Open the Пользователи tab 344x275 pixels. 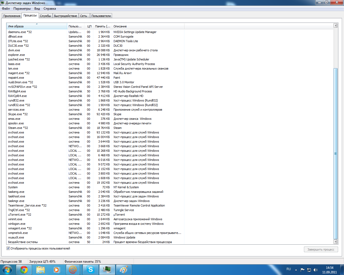click(x=101, y=16)
